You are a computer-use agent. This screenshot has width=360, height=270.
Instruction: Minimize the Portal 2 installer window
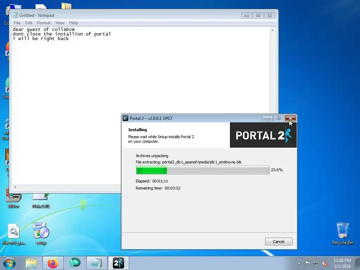tap(267, 118)
